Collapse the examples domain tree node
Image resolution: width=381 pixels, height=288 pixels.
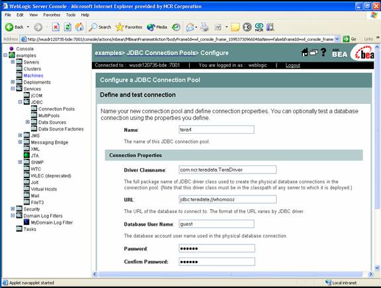click(x=5, y=55)
